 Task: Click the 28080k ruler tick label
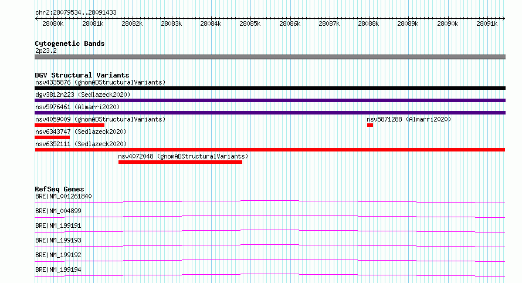point(53,23)
